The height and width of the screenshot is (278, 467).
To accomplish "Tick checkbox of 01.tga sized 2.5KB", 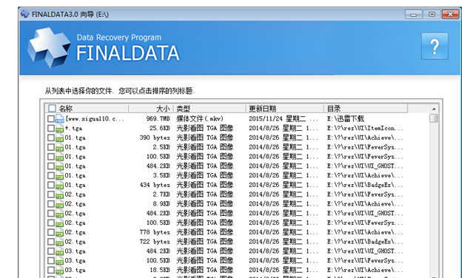I will coord(51,147).
